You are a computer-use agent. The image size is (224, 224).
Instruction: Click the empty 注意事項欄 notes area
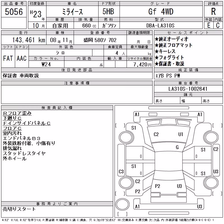[x=77, y=94]
